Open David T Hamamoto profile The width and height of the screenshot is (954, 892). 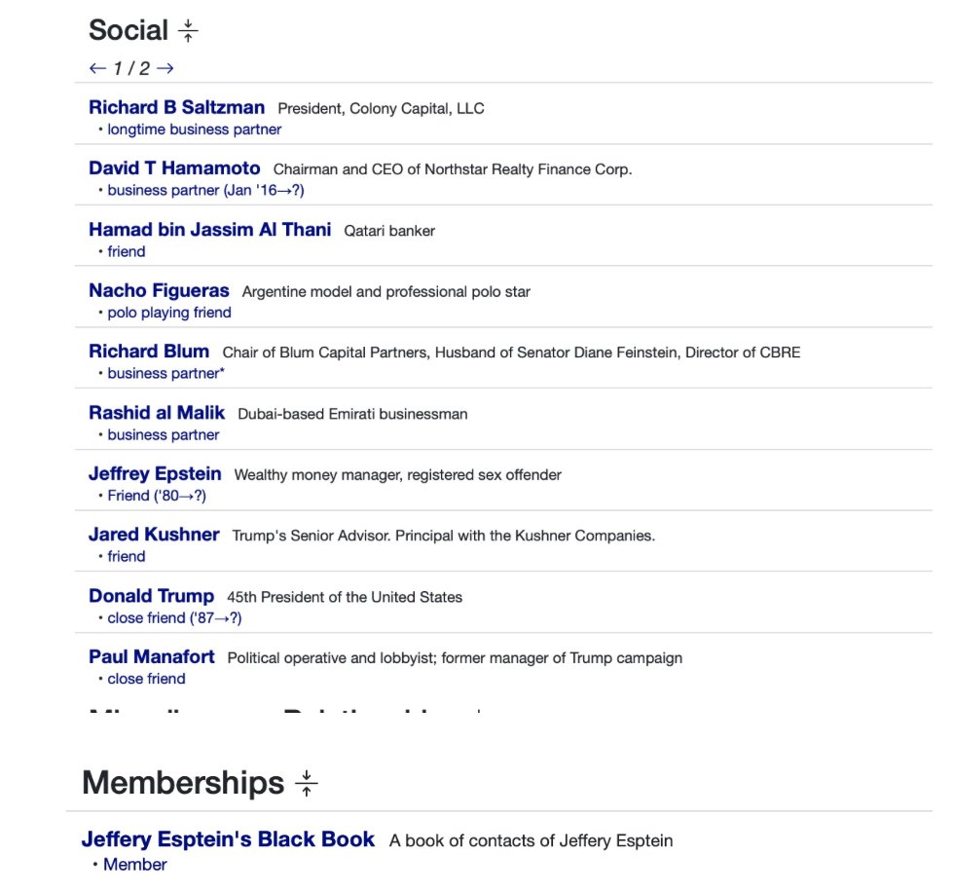[x=174, y=168]
